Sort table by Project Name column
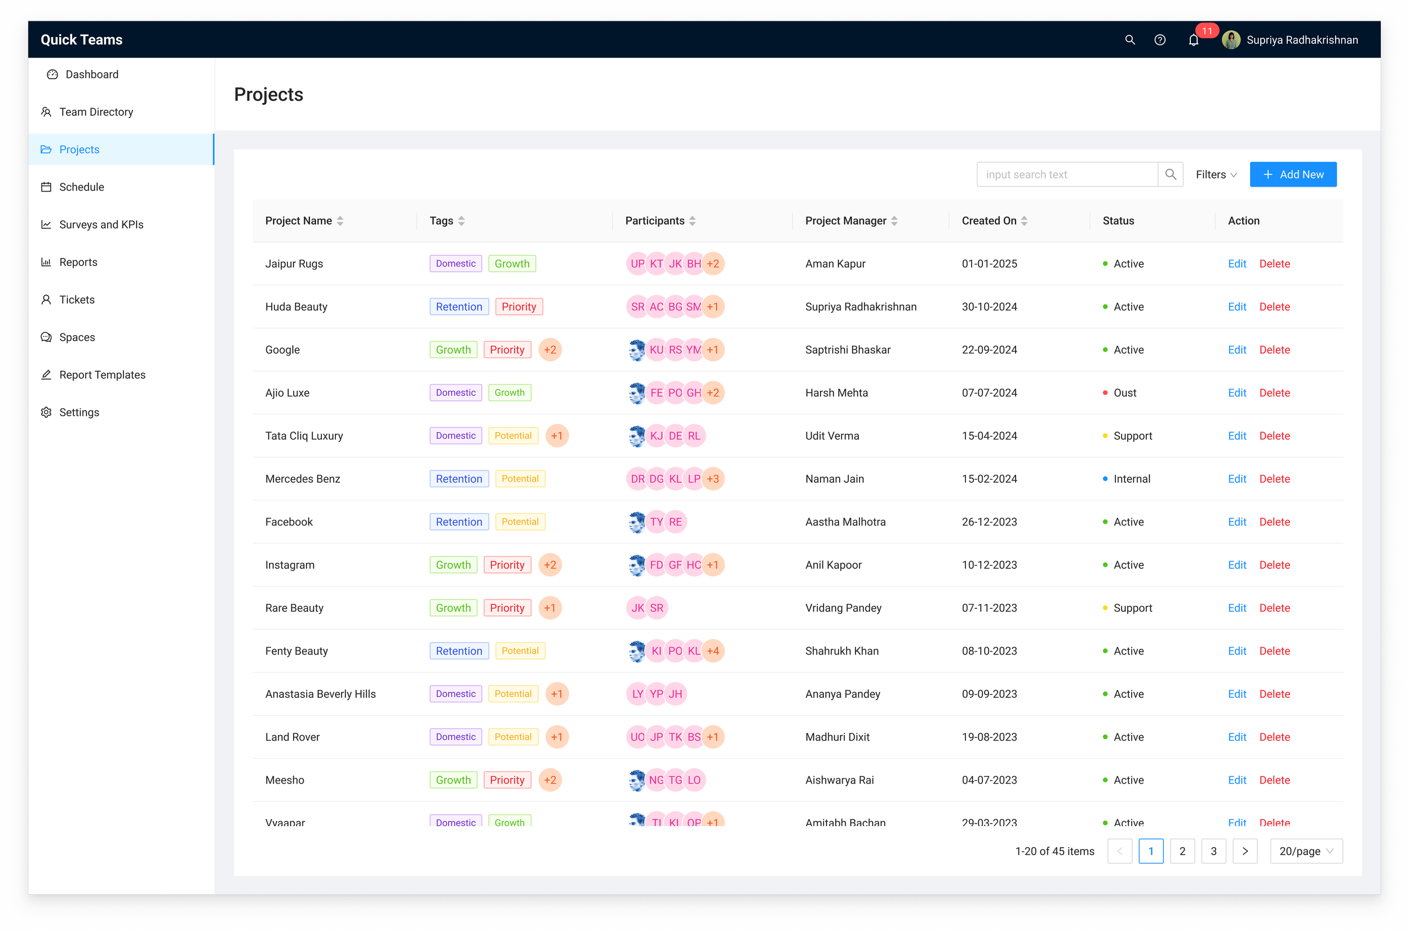1409x930 pixels. coord(340,221)
